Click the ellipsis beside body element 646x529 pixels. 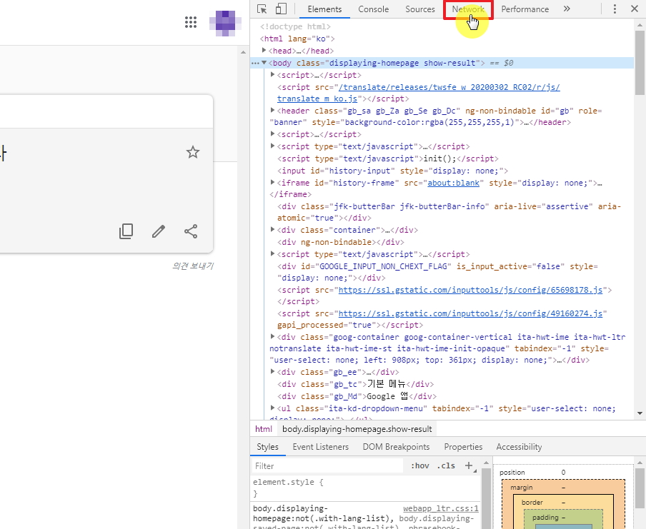[x=255, y=63]
